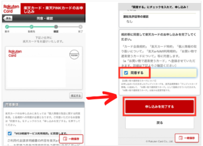The image size is (203, 146).
Task: Click the Rakuten Card logo in the header
Action: (11, 9)
